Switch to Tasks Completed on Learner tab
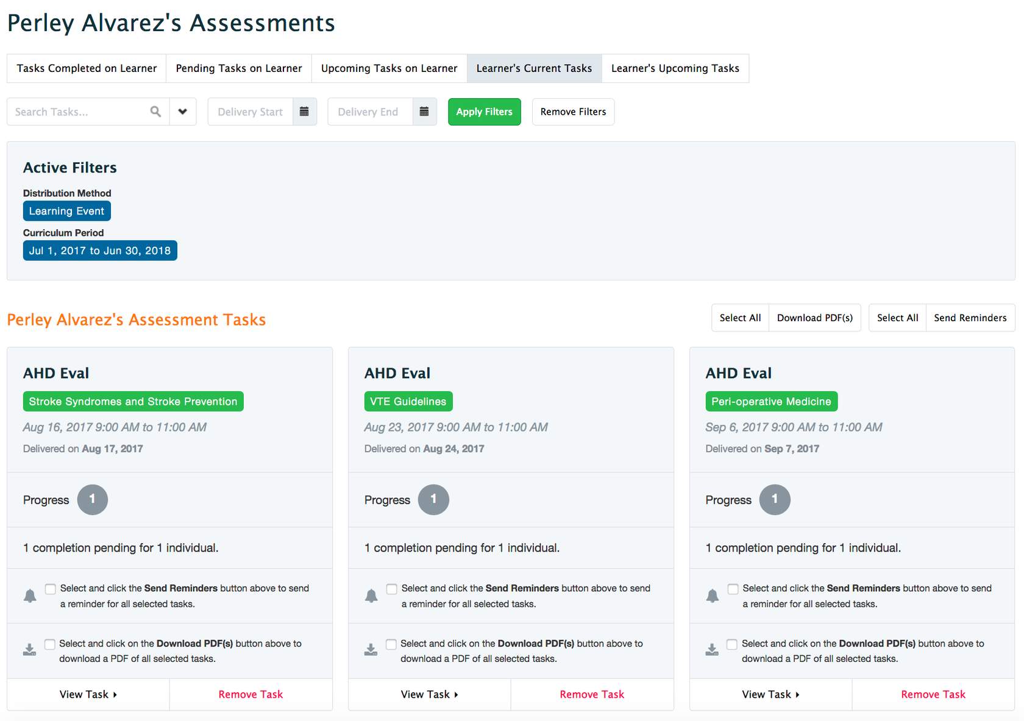The height and width of the screenshot is (721, 1024). [x=87, y=68]
